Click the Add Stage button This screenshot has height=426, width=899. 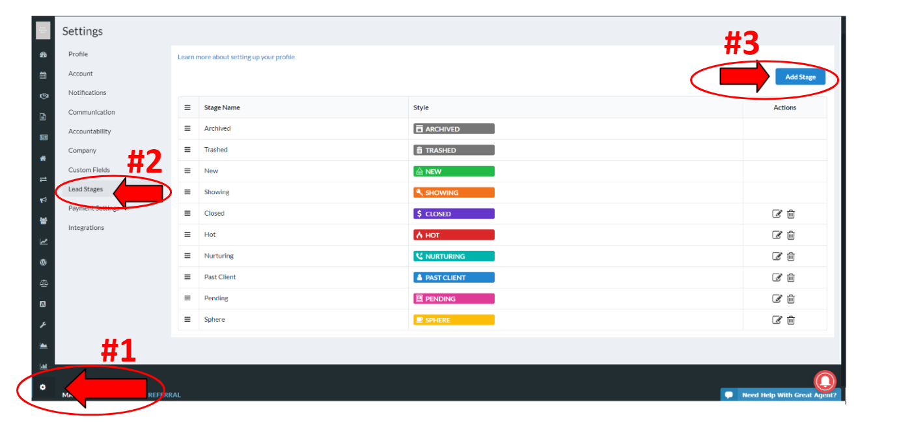800,77
